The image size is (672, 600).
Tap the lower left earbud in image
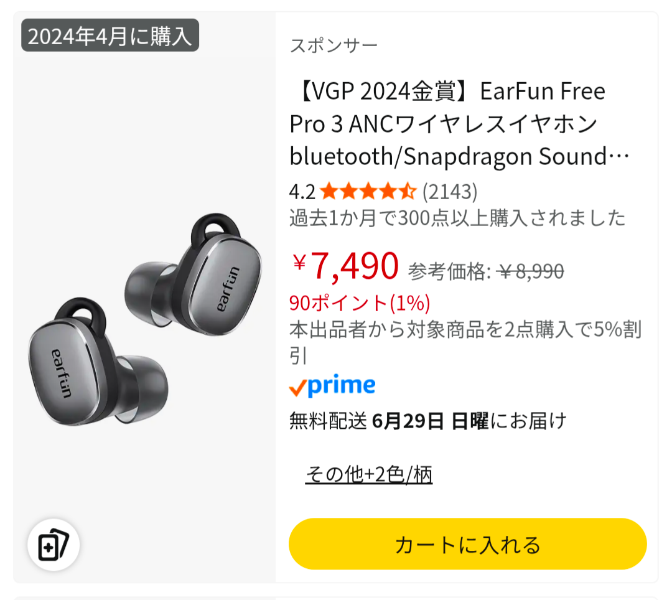98,363
